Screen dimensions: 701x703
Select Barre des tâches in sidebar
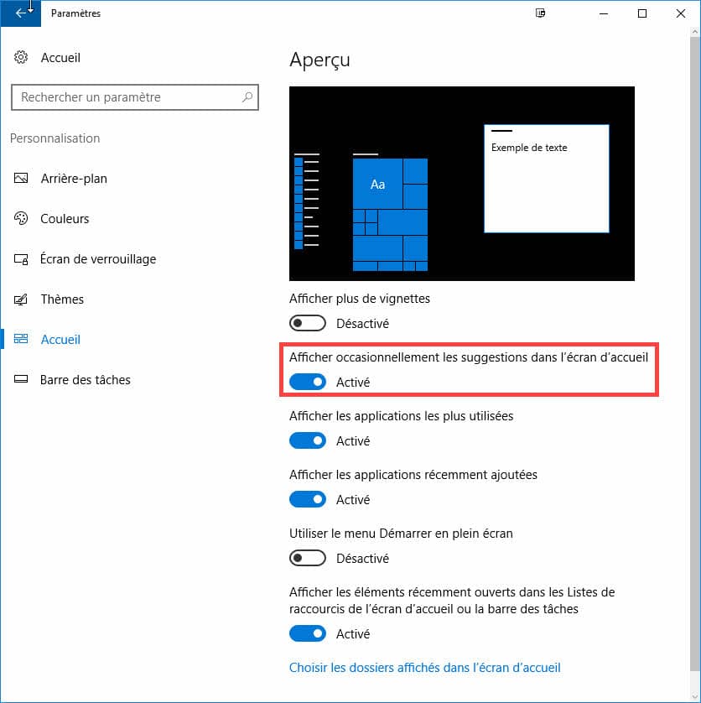(86, 380)
